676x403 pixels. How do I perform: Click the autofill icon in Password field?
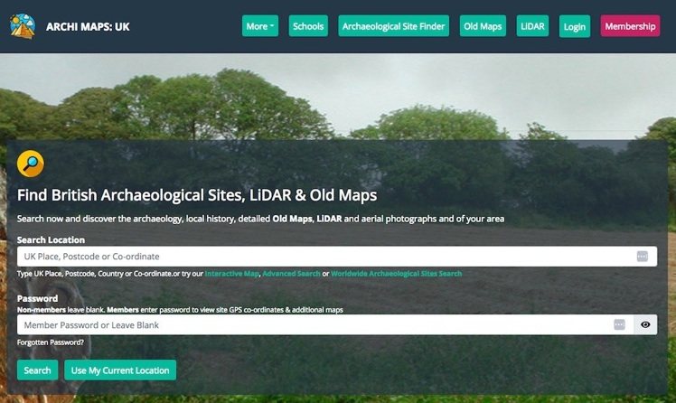[619, 324]
